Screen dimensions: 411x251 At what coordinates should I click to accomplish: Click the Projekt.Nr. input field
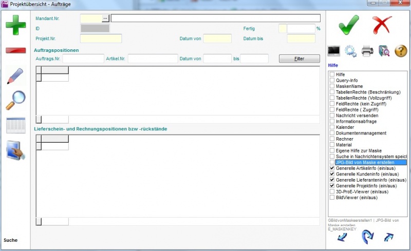point(101,38)
